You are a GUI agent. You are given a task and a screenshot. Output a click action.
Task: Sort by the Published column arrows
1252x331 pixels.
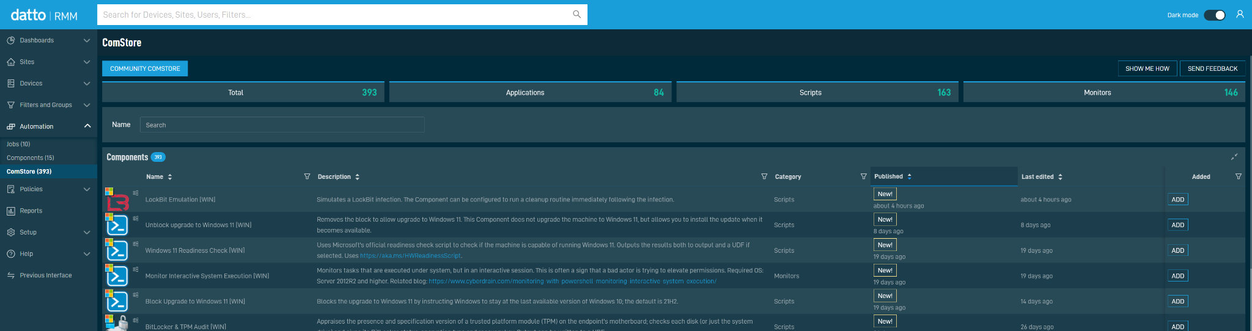tap(909, 176)
